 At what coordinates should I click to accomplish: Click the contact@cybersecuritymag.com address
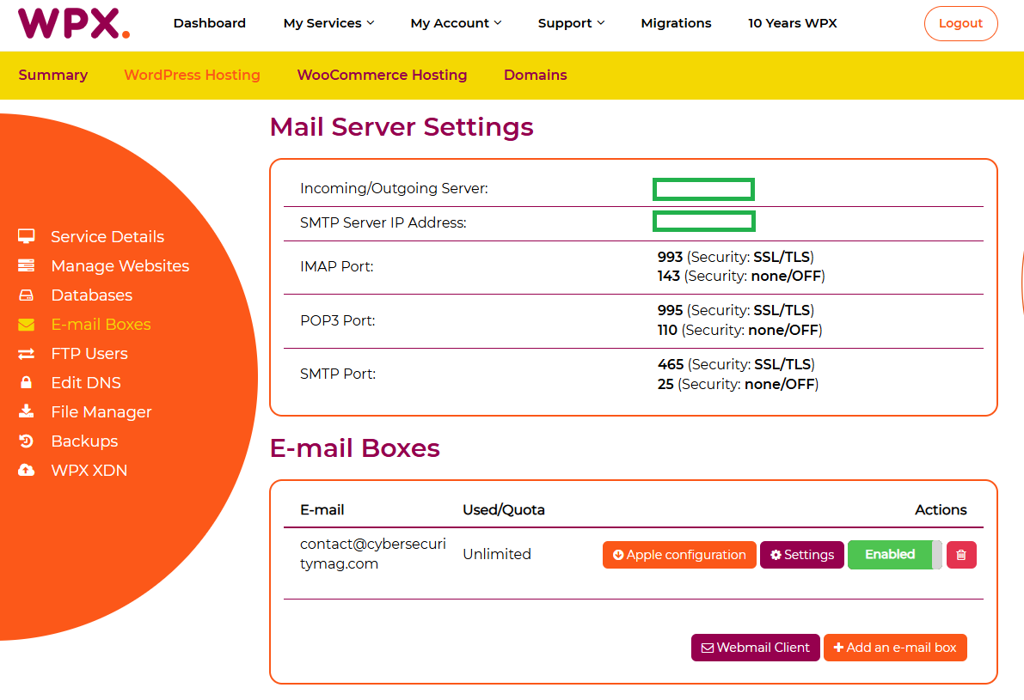[x=373, y=554]
